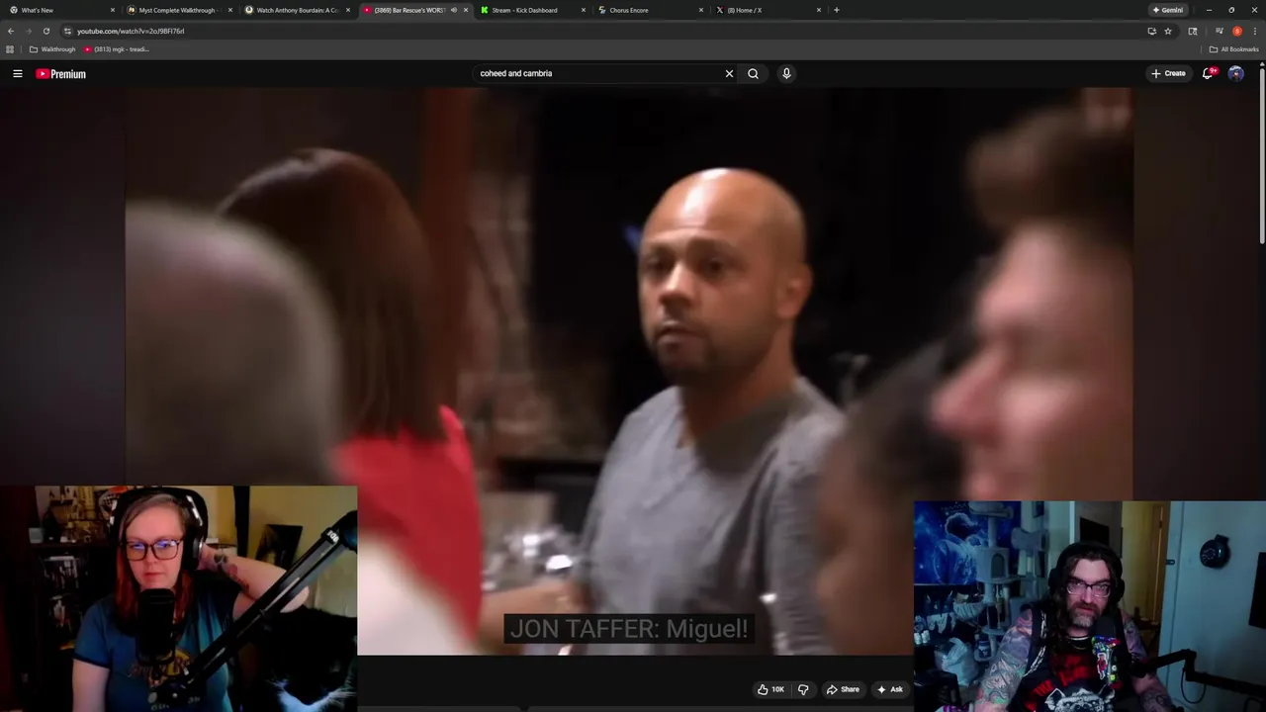Open the Gemini button in Chrome
The image size is (1266, 712).
(x=1168, y=10)
